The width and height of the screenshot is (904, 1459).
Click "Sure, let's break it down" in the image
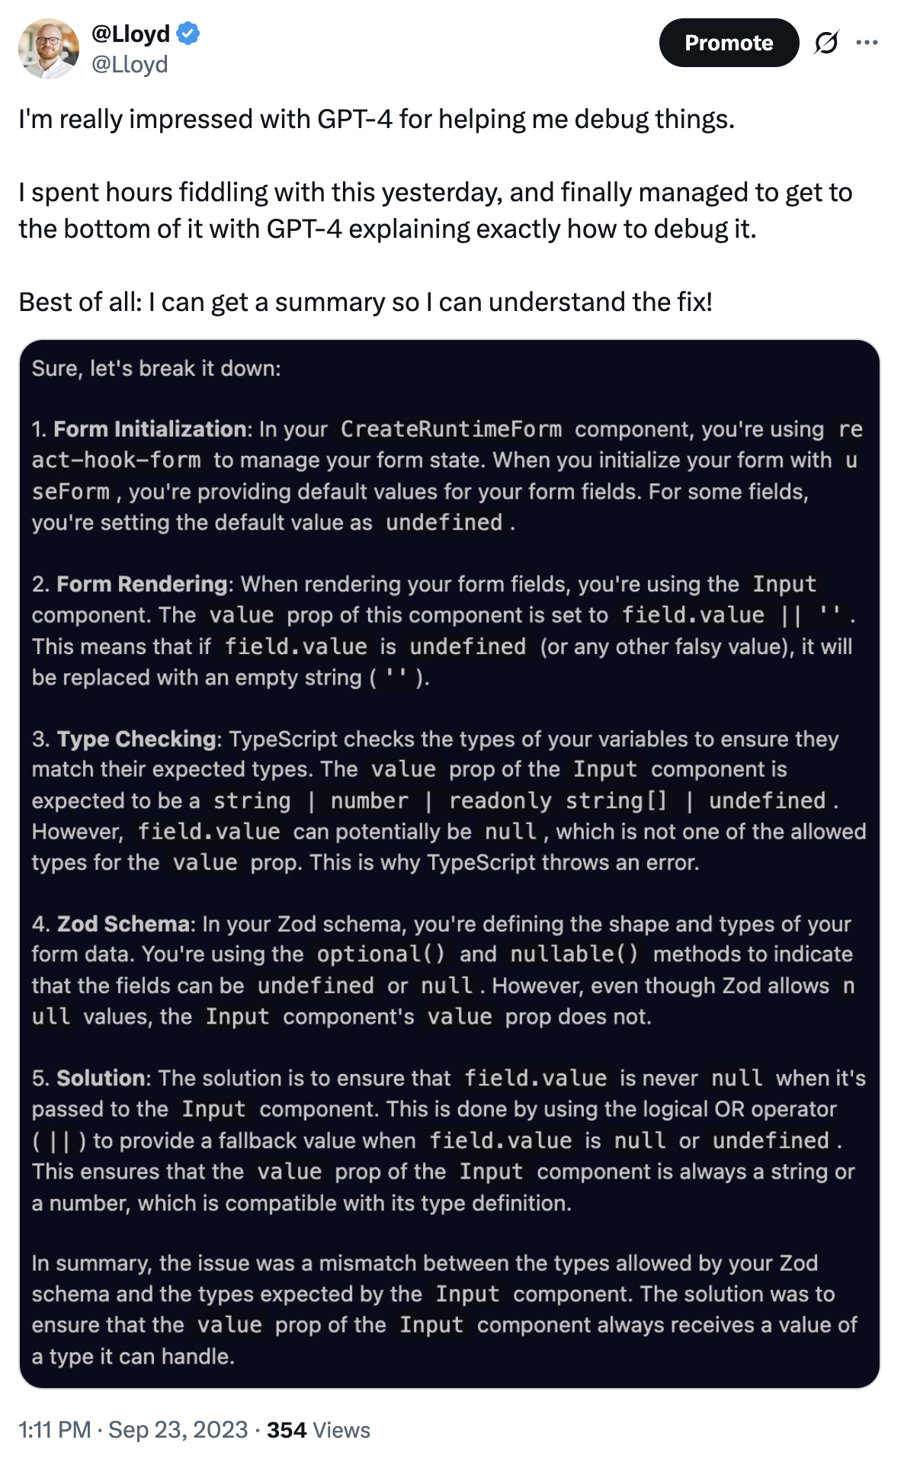[156, 369]
